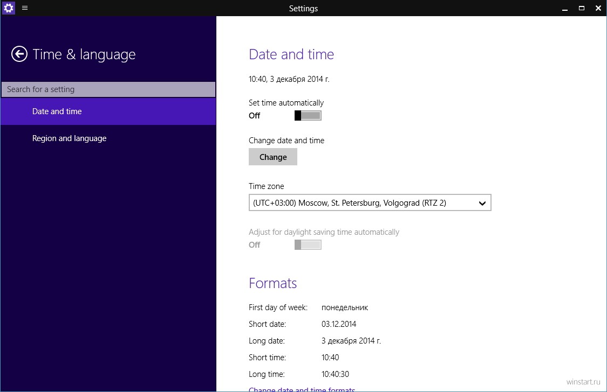This screenshot has width=607, height=392.
Task: Click long time value 10:40:30
Action: [335, 374]
